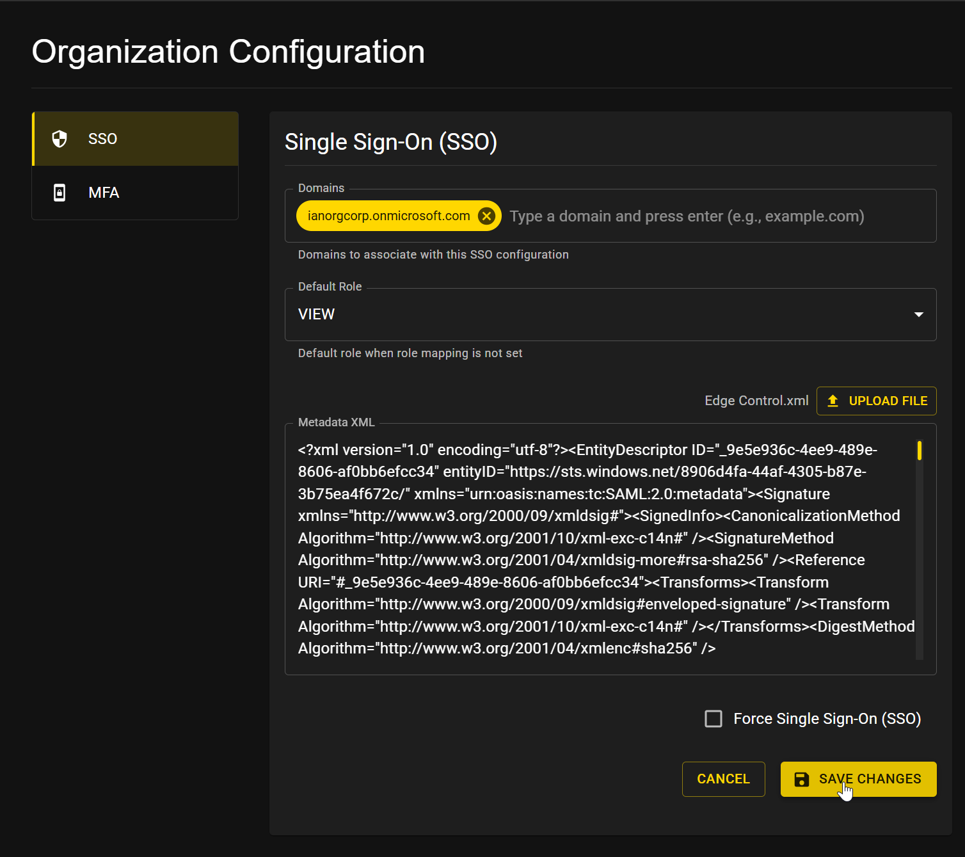Click the MFA phone lock icon
The width and height of the screenshot is (965, 857).
(60, 193)
